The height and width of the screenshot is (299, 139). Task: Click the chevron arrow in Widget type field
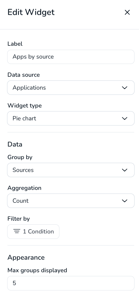[125, 118]
